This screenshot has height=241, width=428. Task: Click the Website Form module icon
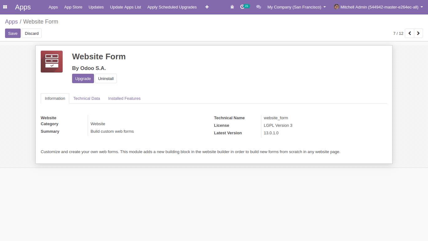(52, 62)
